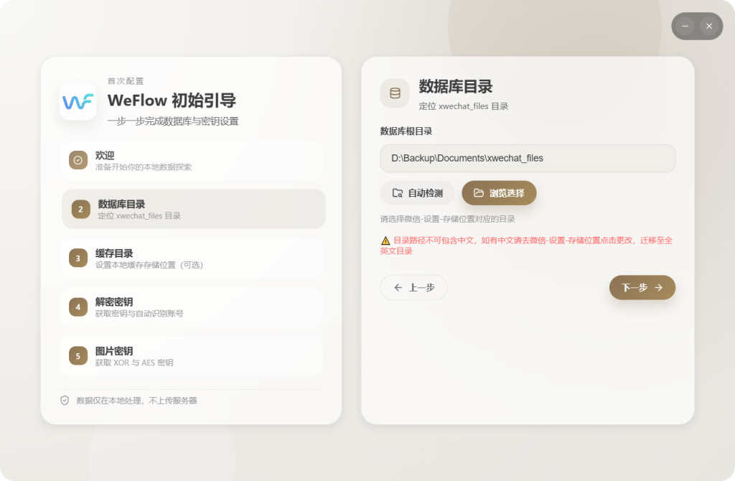
Task: Click the checkmark icon beside 欢迎
Action: 78,160
